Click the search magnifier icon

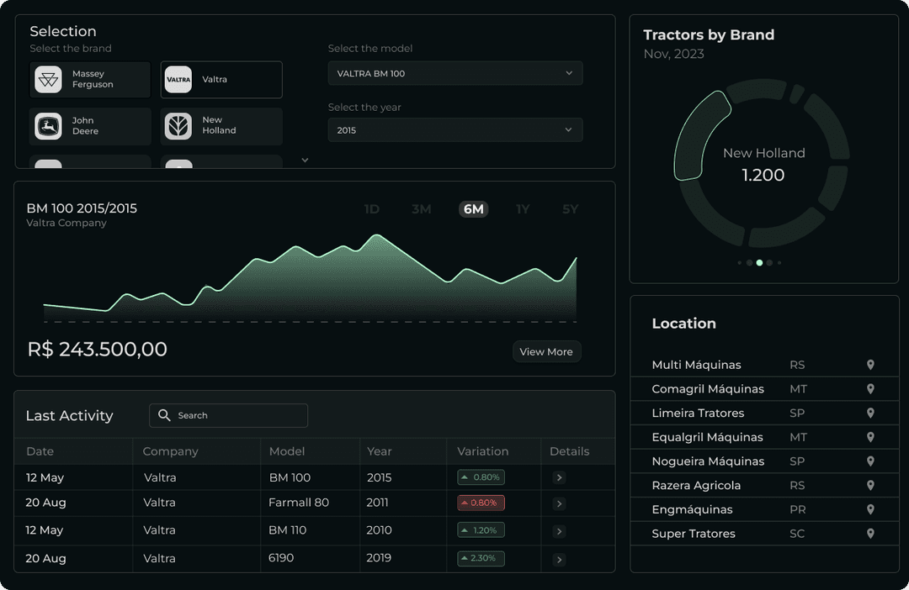pyautogui.click(x=165, y=415)
